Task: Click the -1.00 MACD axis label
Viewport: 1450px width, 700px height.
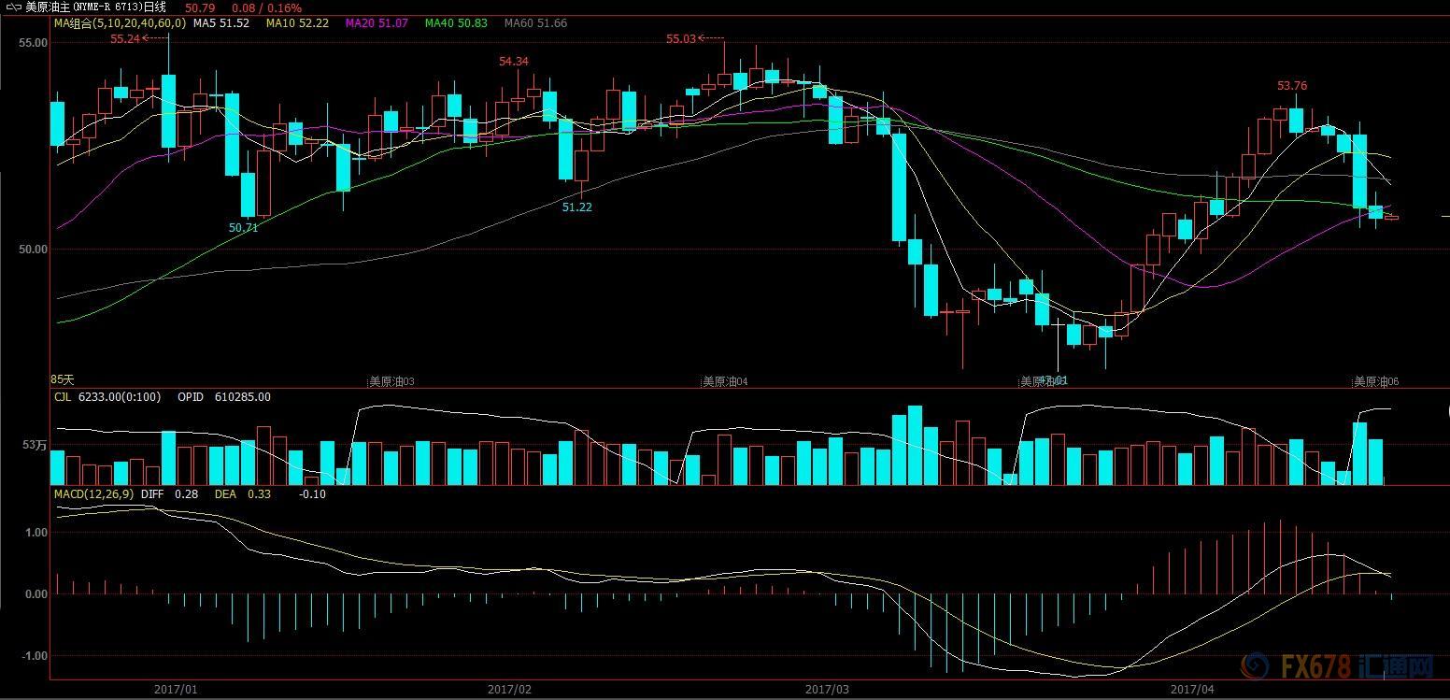Action: point(34,656)
